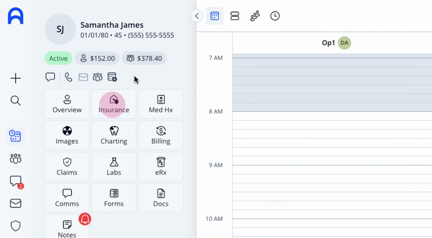
Task: Collapse patient panel with left chevron
Action: coord(197,16)
